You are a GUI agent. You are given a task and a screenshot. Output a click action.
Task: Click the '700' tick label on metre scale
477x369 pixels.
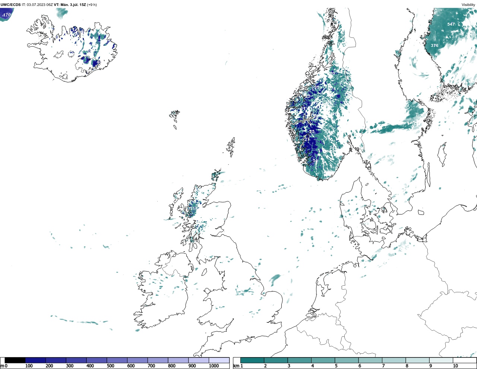click(151, 366)
